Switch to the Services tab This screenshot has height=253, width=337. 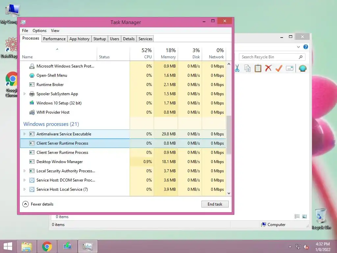click(145, 39)
